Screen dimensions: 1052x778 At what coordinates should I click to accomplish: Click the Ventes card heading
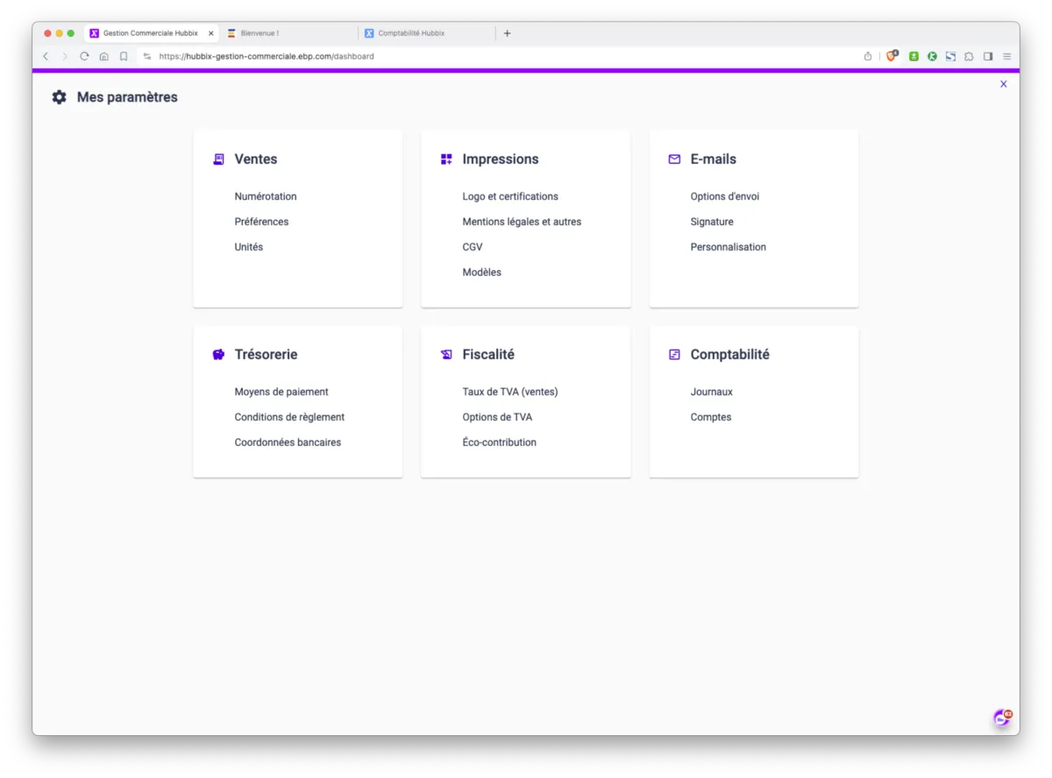256,159
